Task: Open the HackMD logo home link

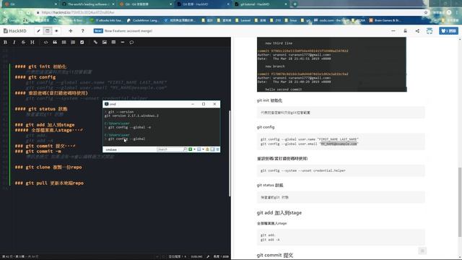Action: pos(15,31)
